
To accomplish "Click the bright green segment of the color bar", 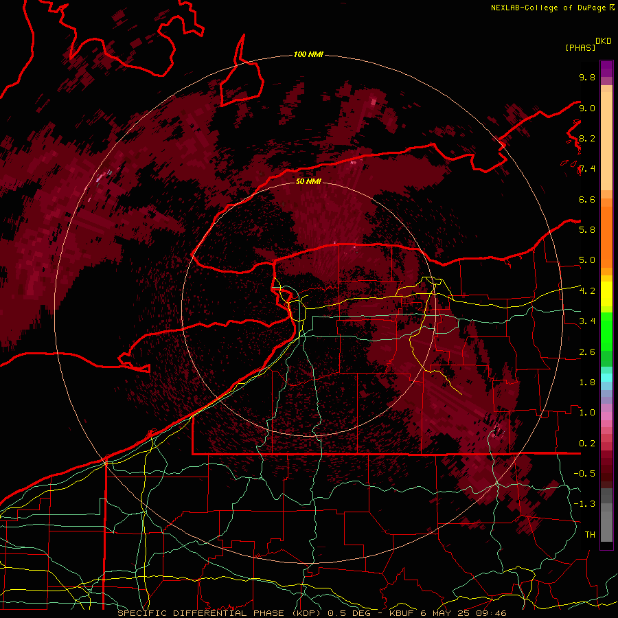I will coord(606,331).
